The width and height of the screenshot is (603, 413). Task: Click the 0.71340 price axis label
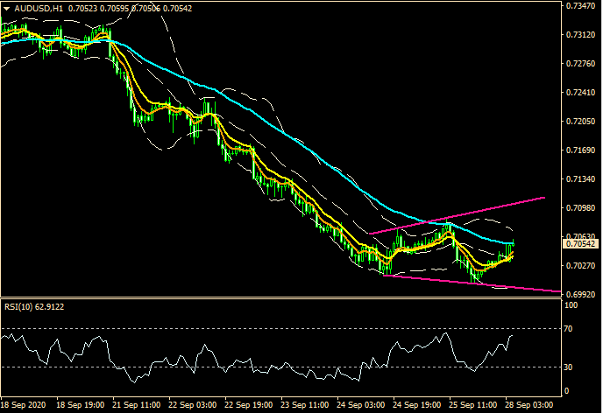coord(579,179)
